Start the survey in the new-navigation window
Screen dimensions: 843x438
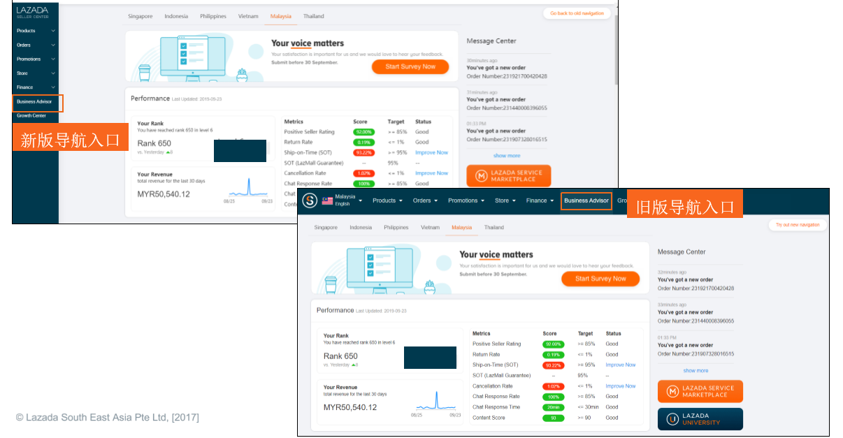pyautogui.click(x=410, y=66)
